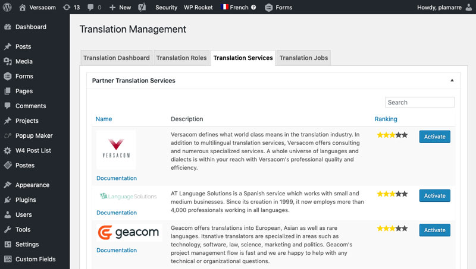Image resolution: width=476 pixels, height=269 pixels.
Task: Click the French language help question mark
Action: coord(253,7)
